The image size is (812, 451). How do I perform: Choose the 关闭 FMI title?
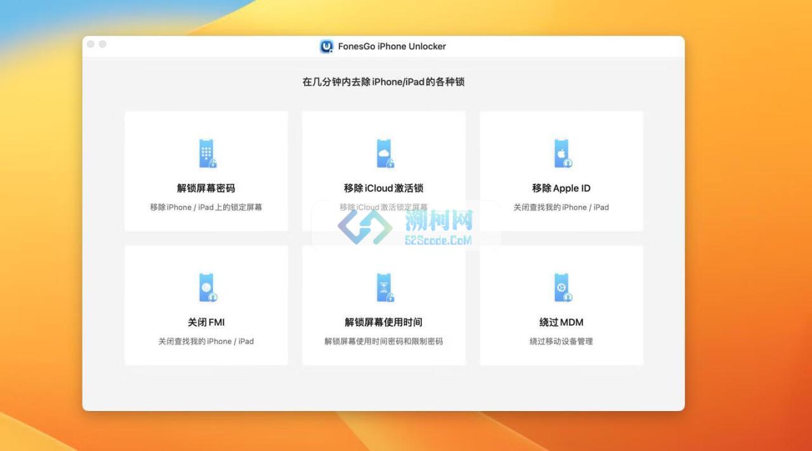click(x=206, y=322)
